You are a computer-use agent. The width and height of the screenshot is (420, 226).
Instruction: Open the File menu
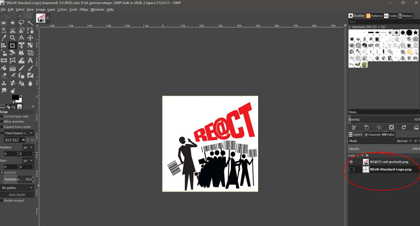pyautogui.click(x=3, y=9)
